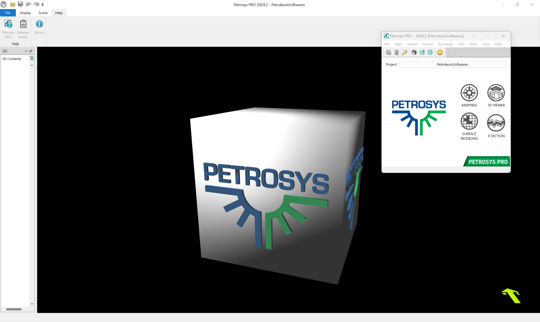Screen dimensions: 540x322
Task: Click the large PETROSYS logo in launcher
Action: (x=419, y=118)
